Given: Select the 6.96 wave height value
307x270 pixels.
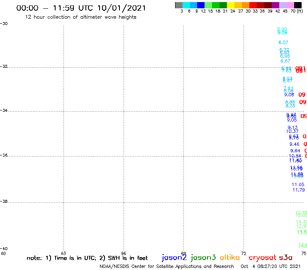Looking at the screenshot, I should click(x=285, y=56).
